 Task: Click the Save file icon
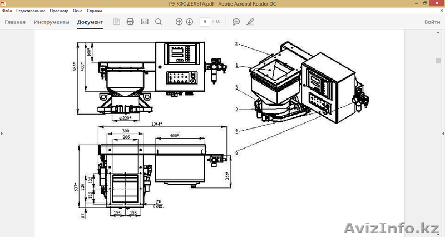pos(117,22)
